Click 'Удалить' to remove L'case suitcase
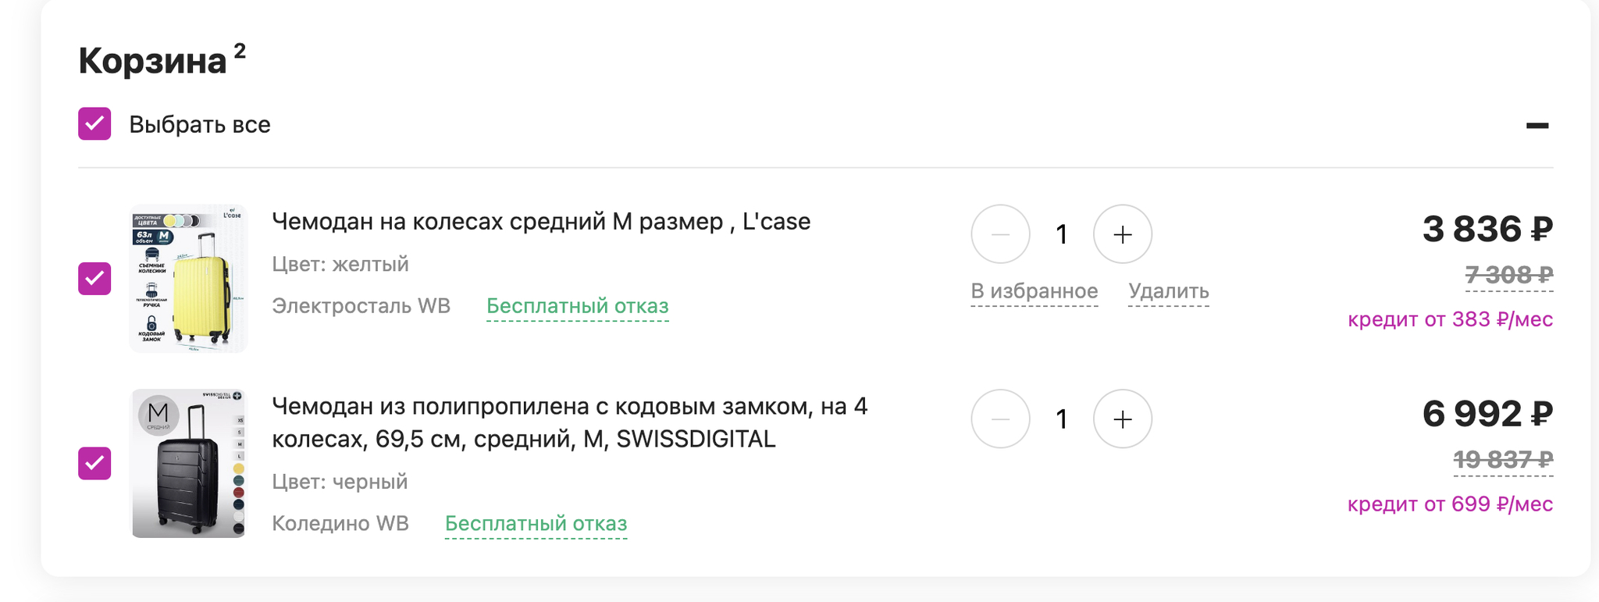Image resolution: width=1599 pixels, height=602 pixels. (x=1168, y=291)
